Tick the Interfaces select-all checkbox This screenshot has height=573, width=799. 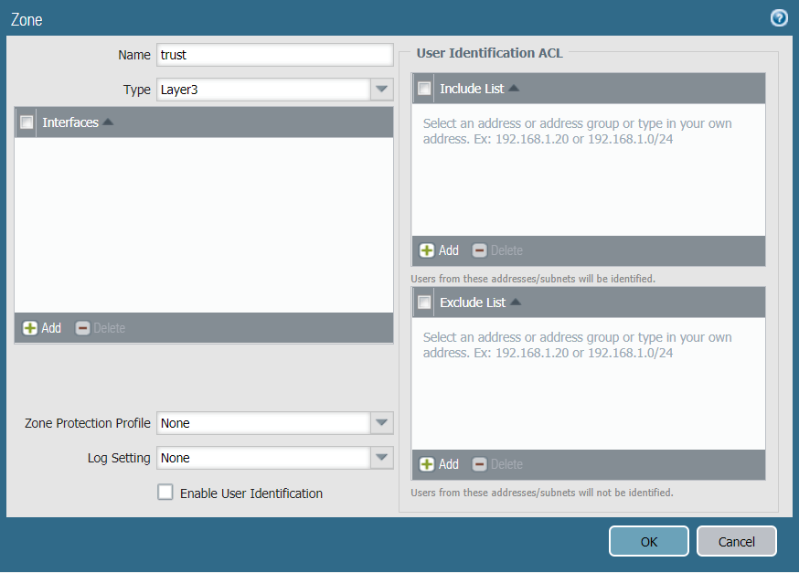click(x=27, y=122)
